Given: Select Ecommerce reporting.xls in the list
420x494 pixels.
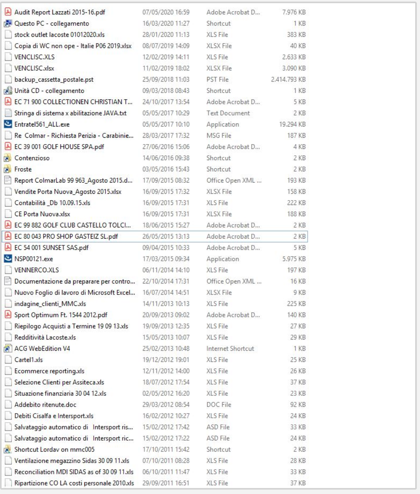Looking at the screenshot, I should pyautogui.click(x=49, y=371).
